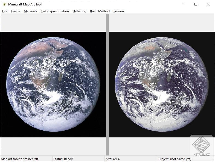Click the 'Project: (not saved yet)' status text
215x162 pixels.
pyautogui.click(x=175, y=159)
